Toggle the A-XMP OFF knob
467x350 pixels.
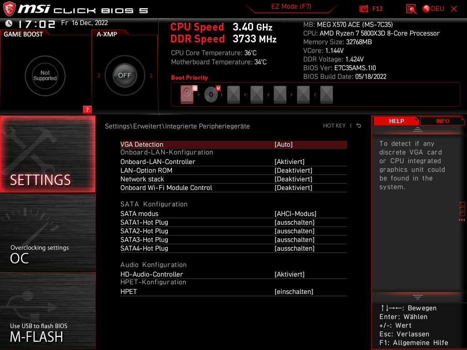pyautogui.click(x=125, y=75)
